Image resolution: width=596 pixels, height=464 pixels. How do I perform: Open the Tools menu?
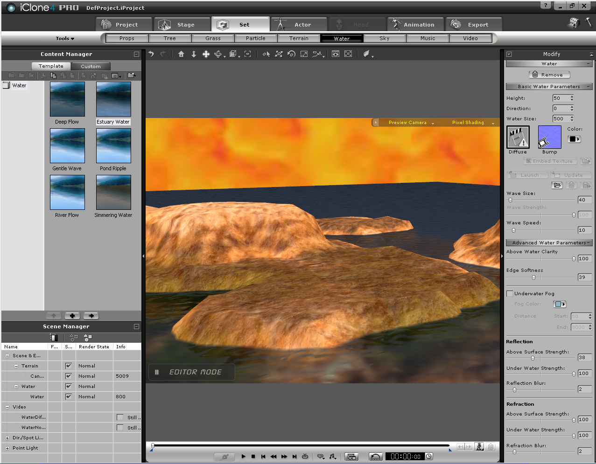pos(65,39)
